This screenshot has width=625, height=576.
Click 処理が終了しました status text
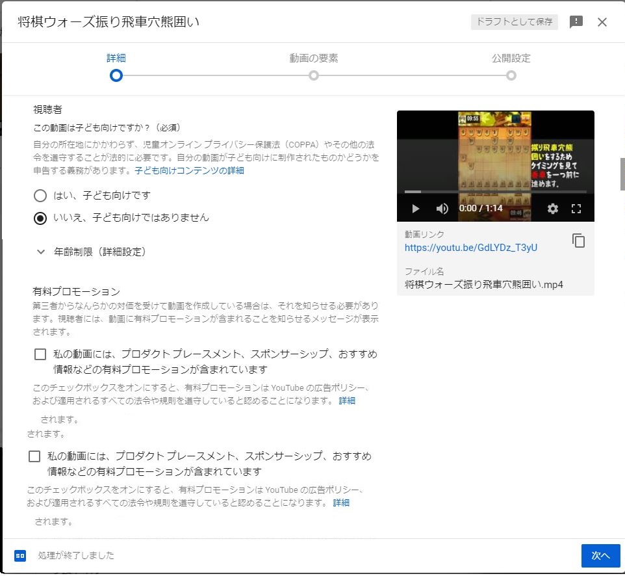tap(76, 556)
